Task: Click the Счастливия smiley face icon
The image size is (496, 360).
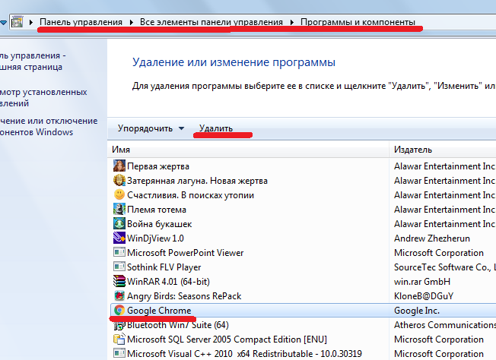Action: pyautogui.click(x=119, y=194)
